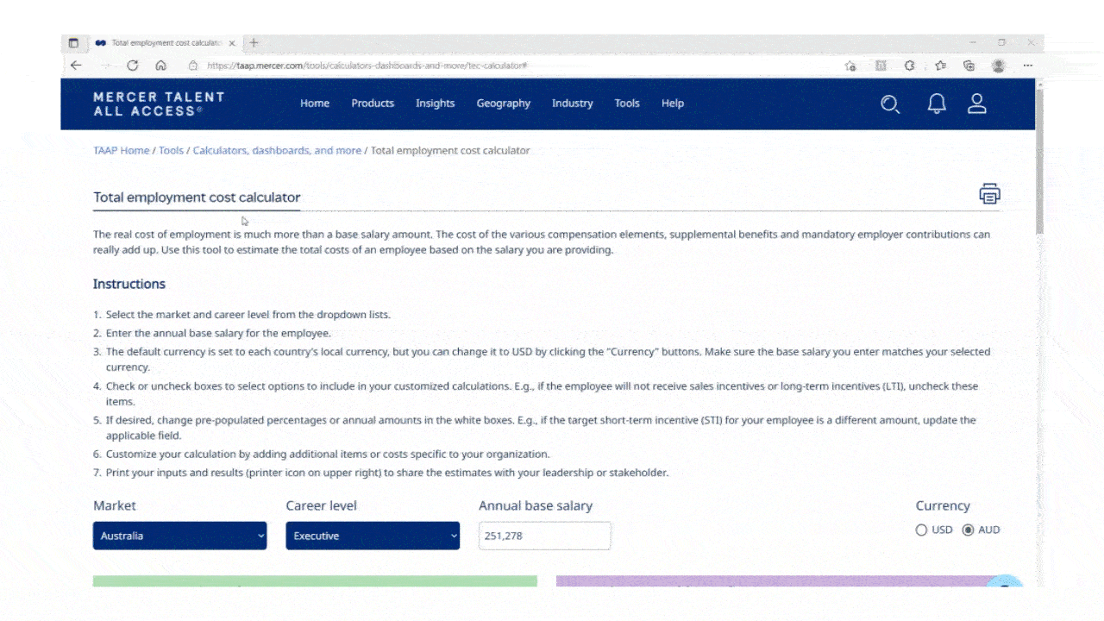Open the browser settings menu ellipsis
1104x621 pixels.
(x=1027, y=65)
